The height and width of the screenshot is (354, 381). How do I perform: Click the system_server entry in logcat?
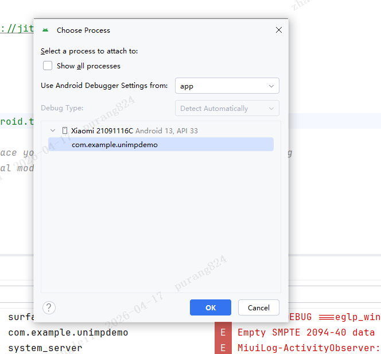[45, 348]
